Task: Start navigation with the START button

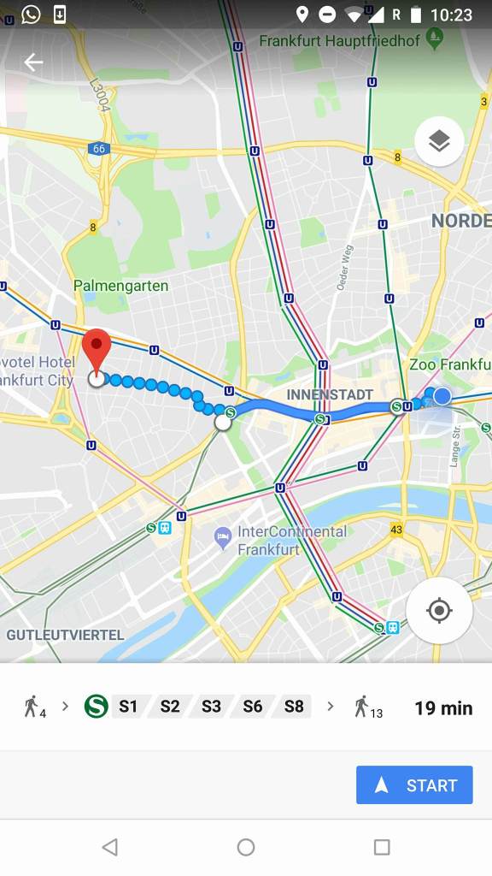Action: pyautogui.click(x=414, y=785)
